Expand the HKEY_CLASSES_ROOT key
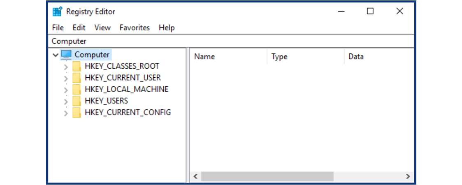This screenshot has height=185, width=462. click(x=66, y=67)
